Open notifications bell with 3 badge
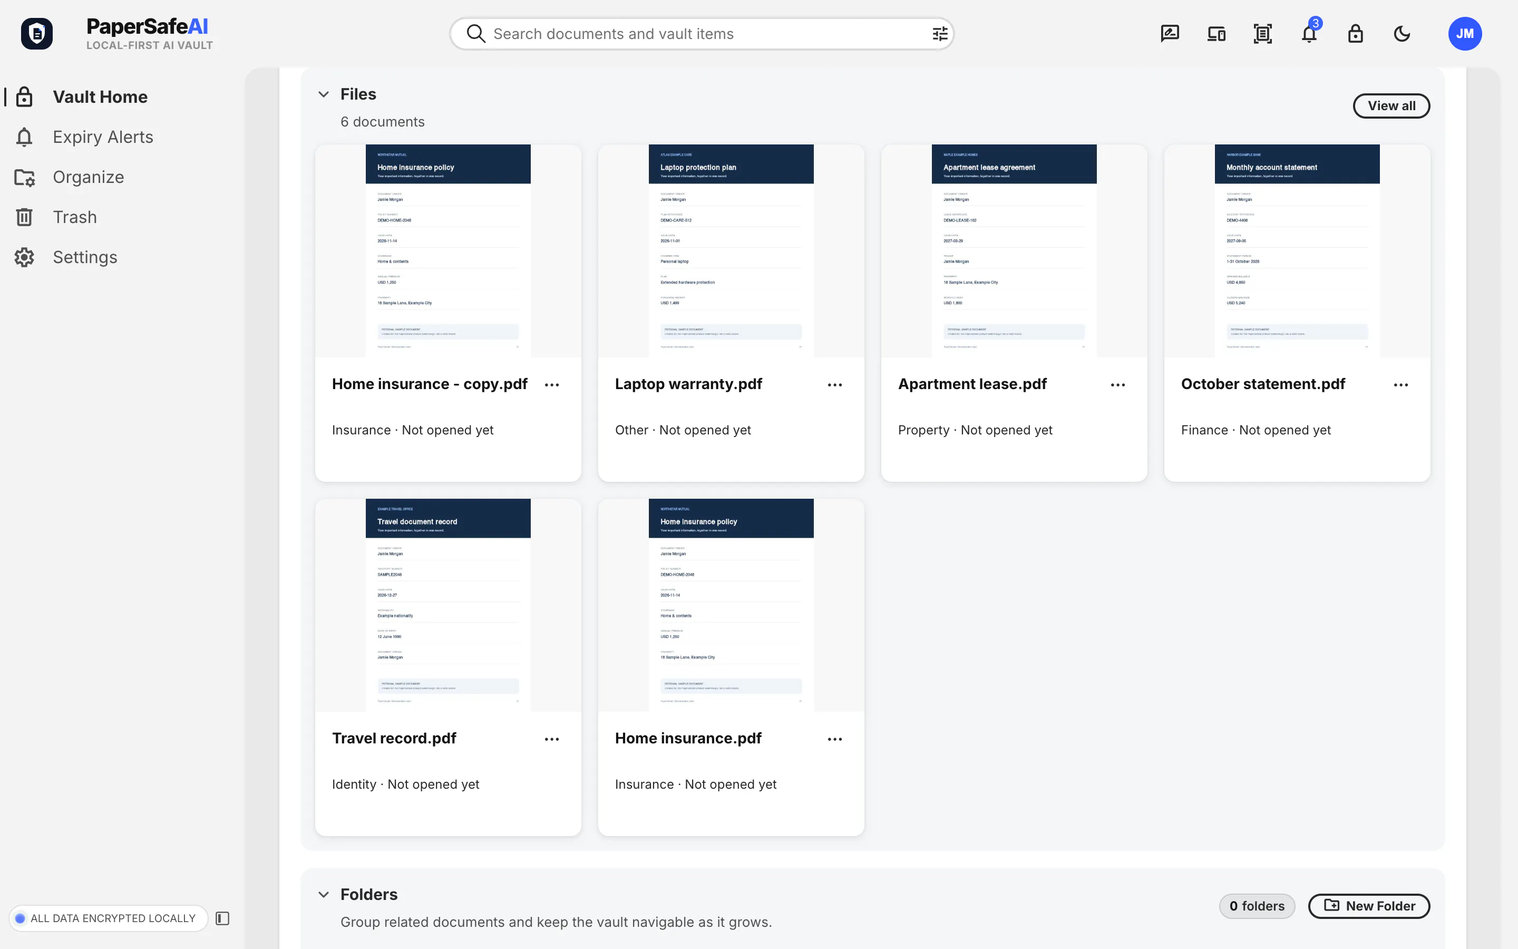 (1310, 33)
